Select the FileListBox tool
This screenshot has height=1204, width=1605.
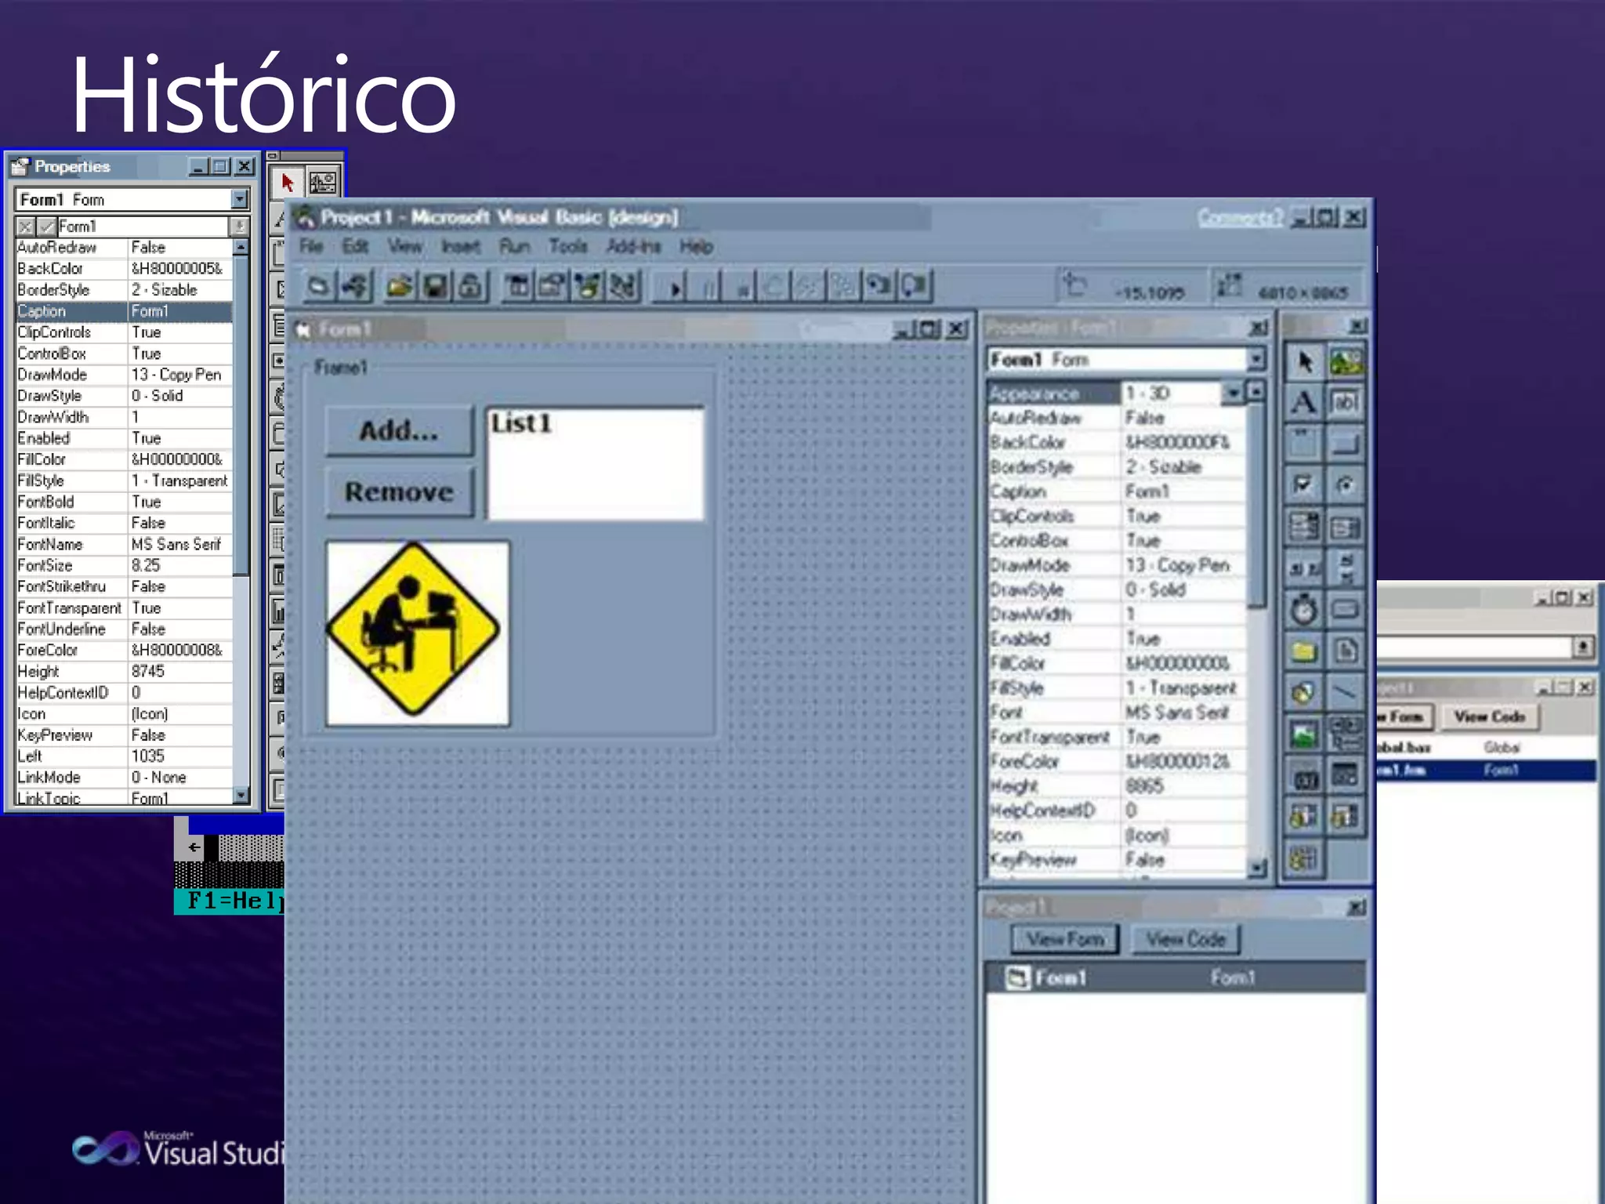(x=1346, y=651)
